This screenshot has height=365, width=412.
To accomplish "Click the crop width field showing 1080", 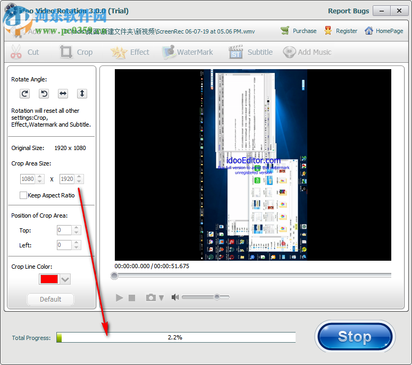I will click(28, 179).
